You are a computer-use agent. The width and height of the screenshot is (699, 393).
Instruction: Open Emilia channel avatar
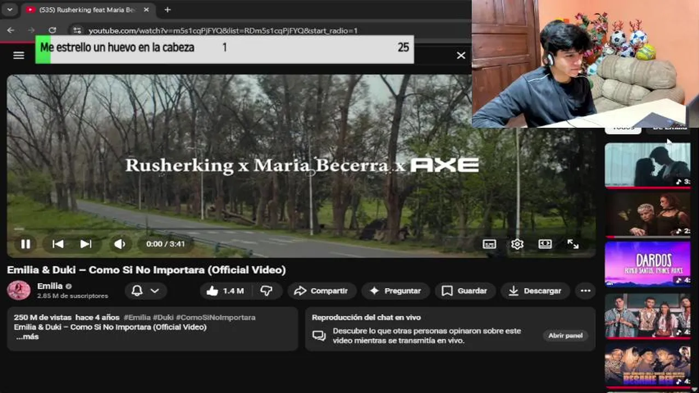19,290
